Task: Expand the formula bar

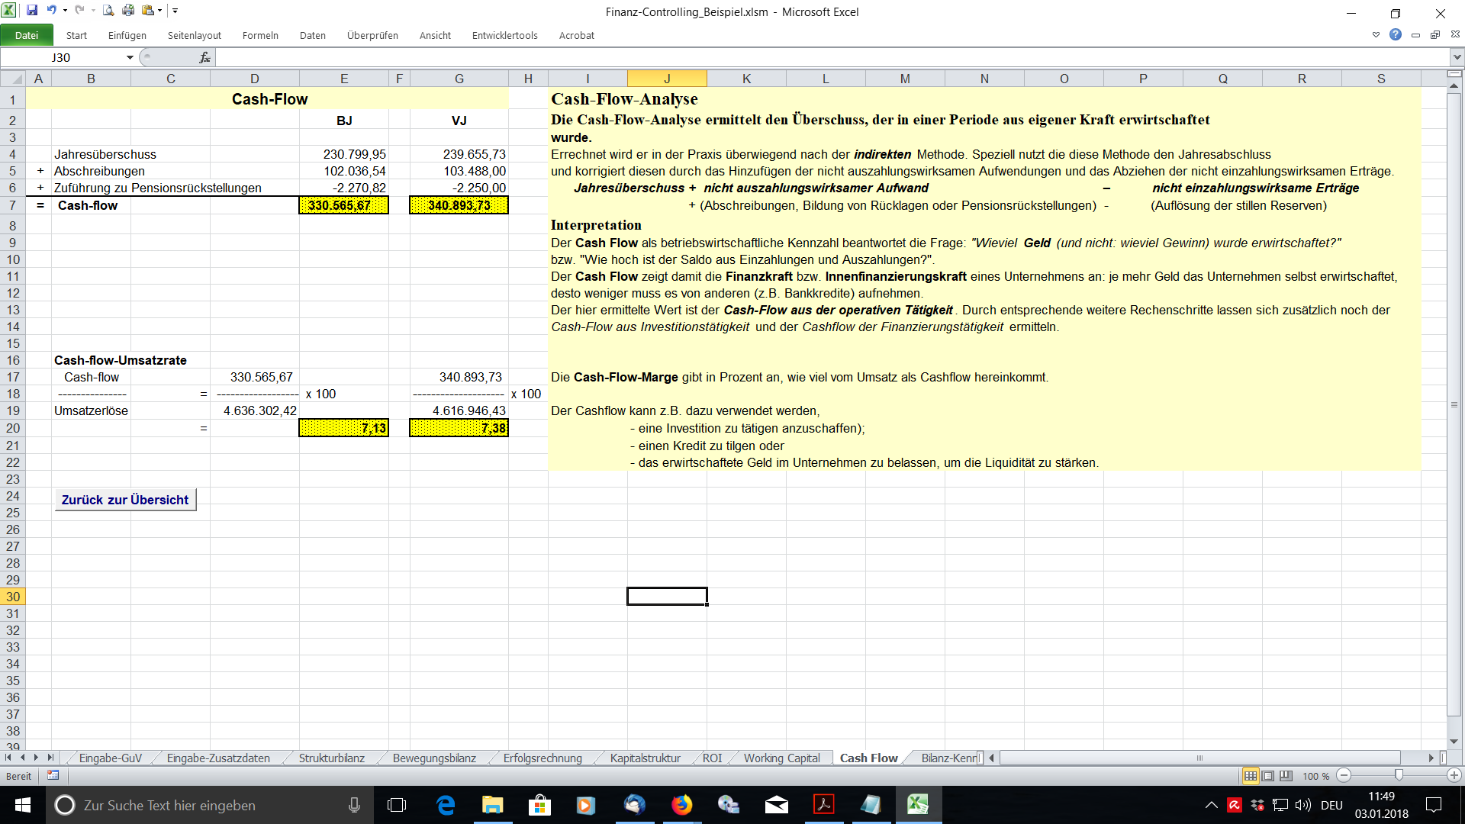Action: click(x=1457, y=57)
